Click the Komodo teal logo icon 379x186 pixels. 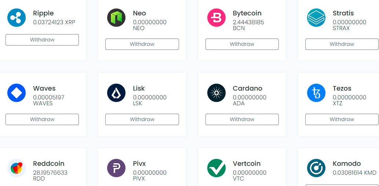[x=316, y=168]
